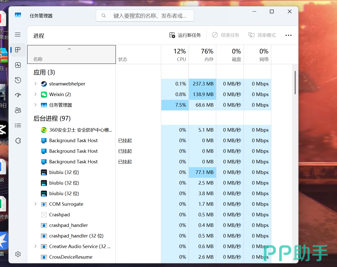Expand the Weixin (2) process group
This screenshot has height=267, width=337.
pyautogui.click(x=36, y=94)
